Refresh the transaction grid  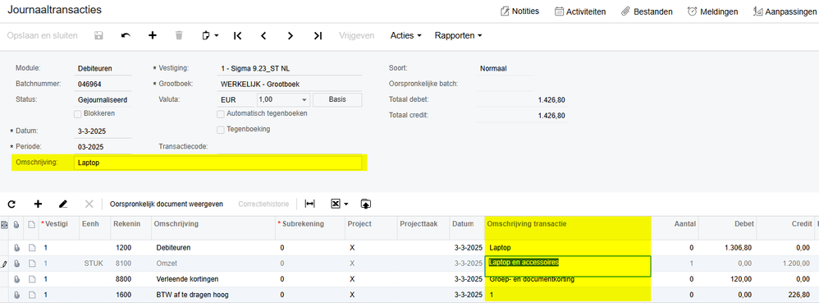point(11,204)
